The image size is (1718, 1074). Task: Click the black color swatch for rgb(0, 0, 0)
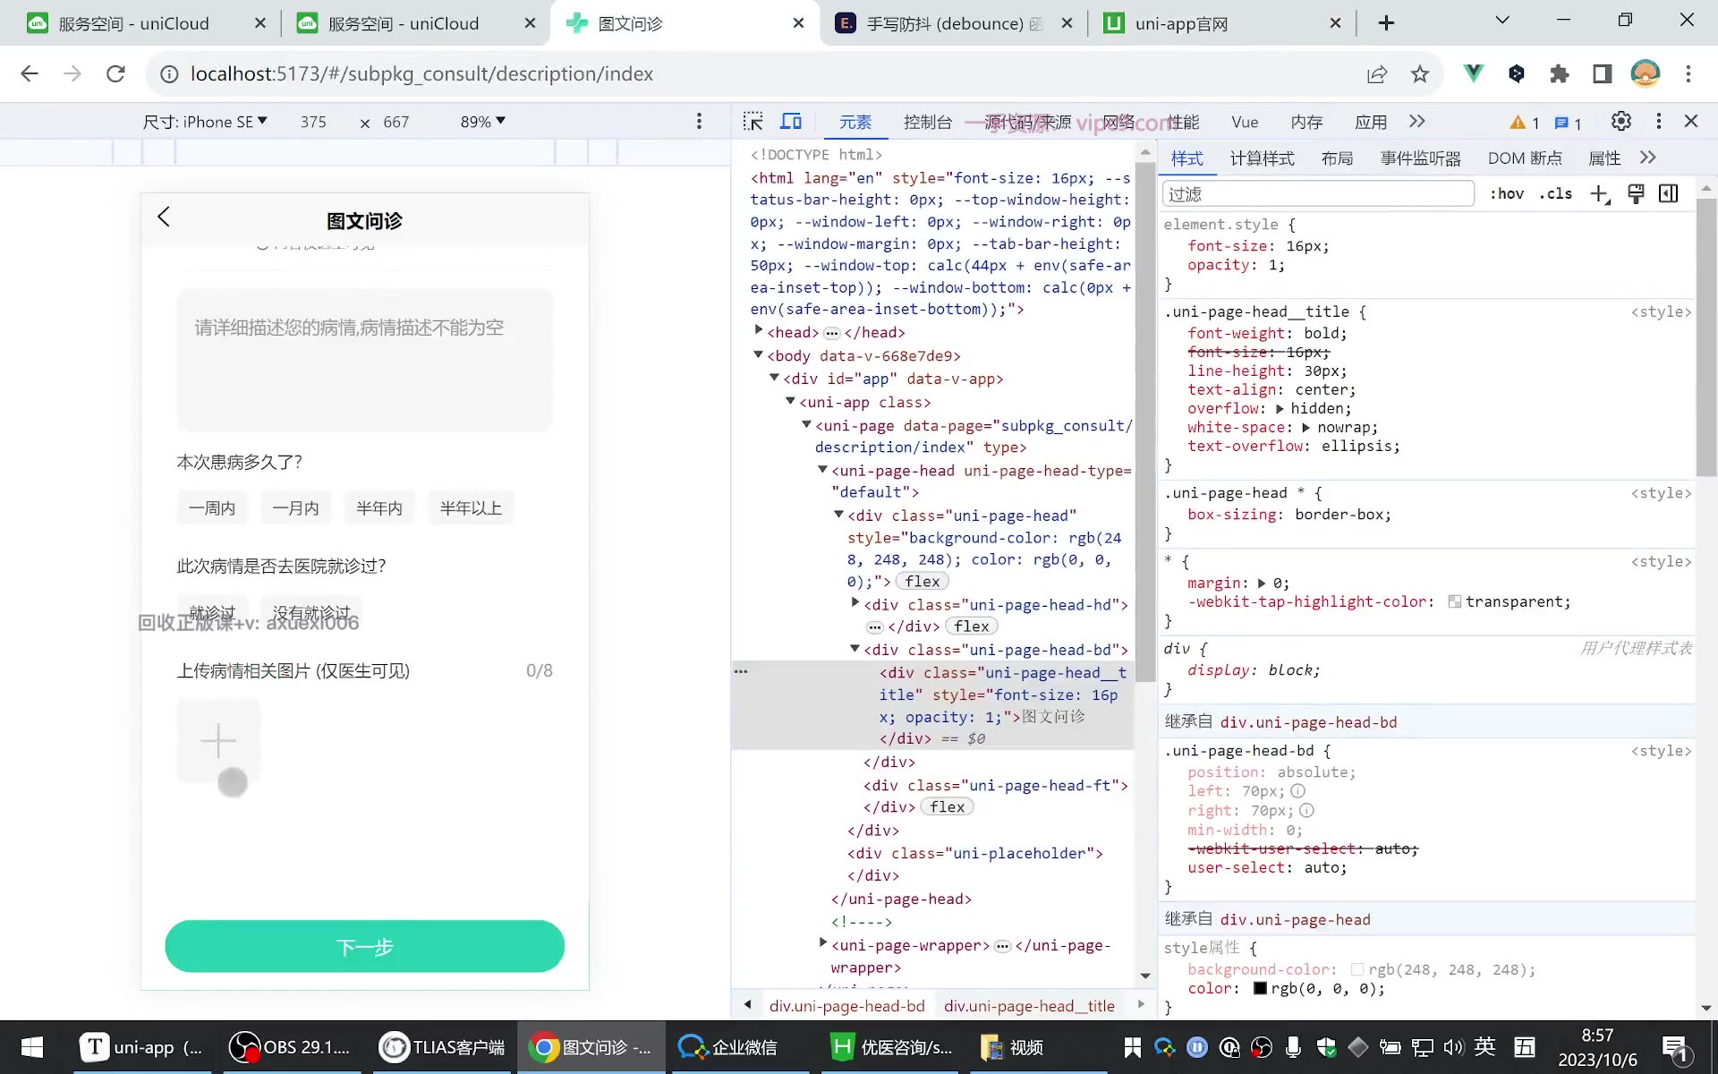pyautogui.click(x=1260, y=989)
